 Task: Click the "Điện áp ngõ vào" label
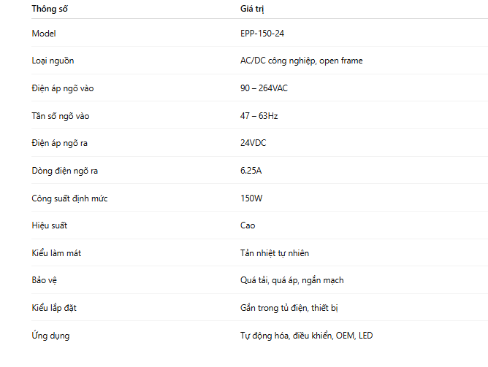(x=63, y=88)
